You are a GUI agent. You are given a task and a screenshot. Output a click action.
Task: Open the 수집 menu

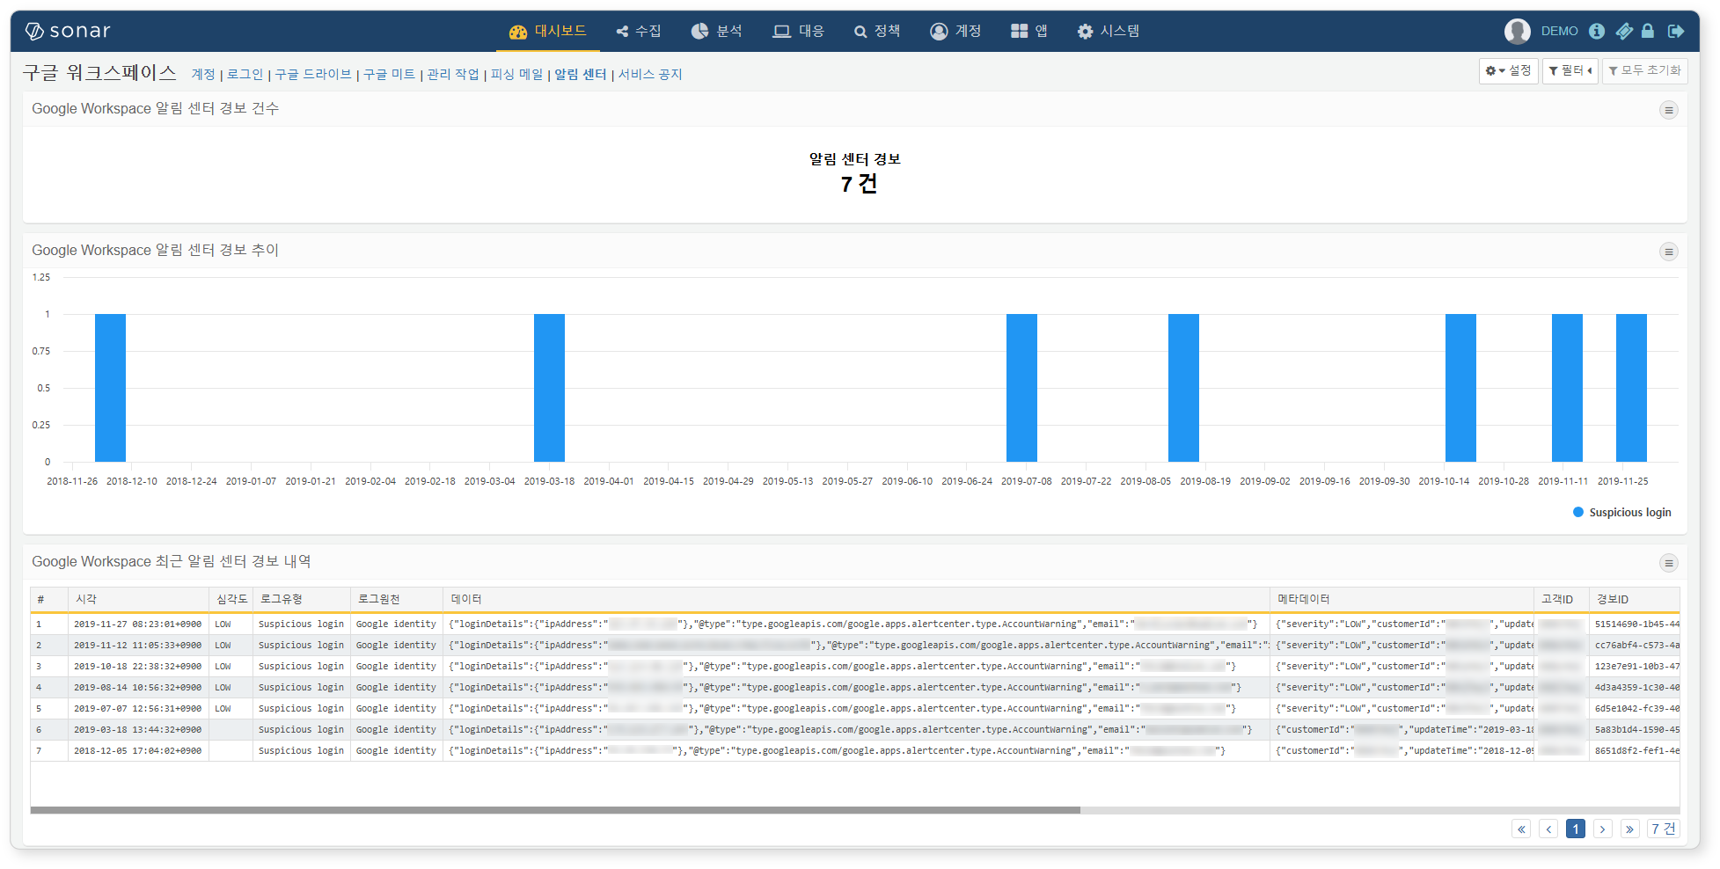tap(639, 31)
